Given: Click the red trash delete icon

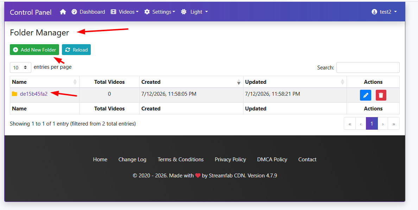Looking at the screenshot, I should coord(381,95).
